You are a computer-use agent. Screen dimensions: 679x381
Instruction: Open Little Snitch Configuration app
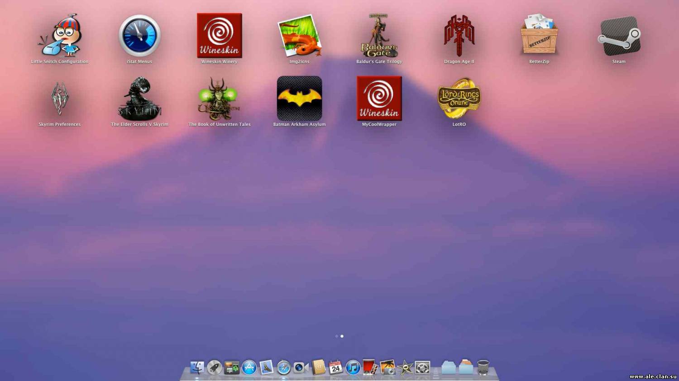60,36
